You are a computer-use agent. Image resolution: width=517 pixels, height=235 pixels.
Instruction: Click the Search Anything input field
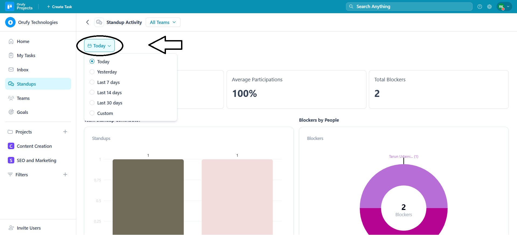tap(409, 7)
